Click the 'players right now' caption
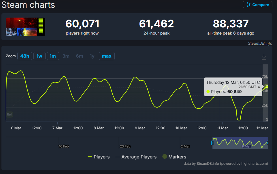 coord(82,33)
